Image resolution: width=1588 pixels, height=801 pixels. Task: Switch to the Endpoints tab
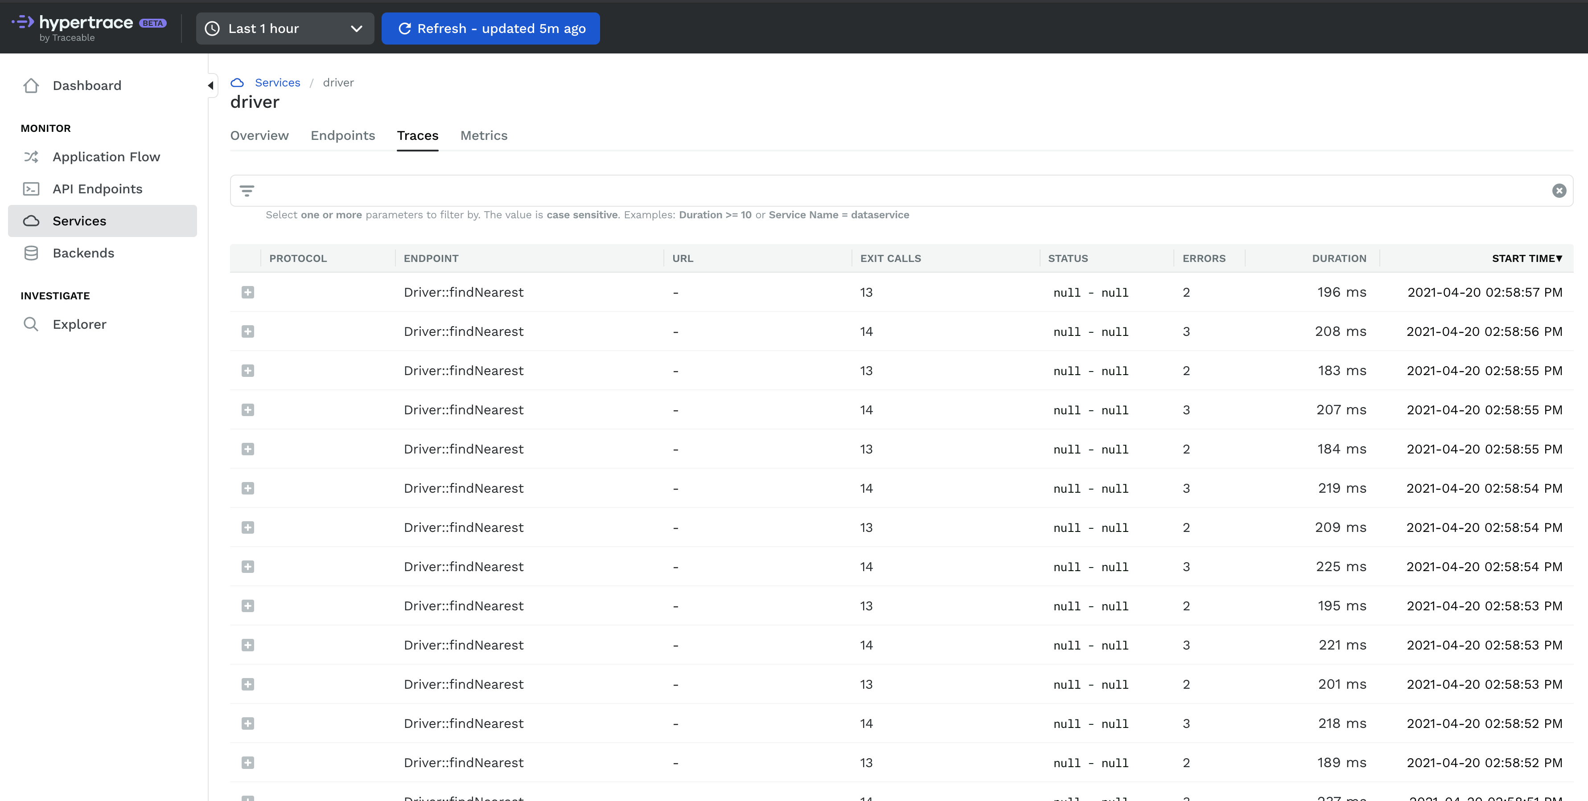pos(343,135)
